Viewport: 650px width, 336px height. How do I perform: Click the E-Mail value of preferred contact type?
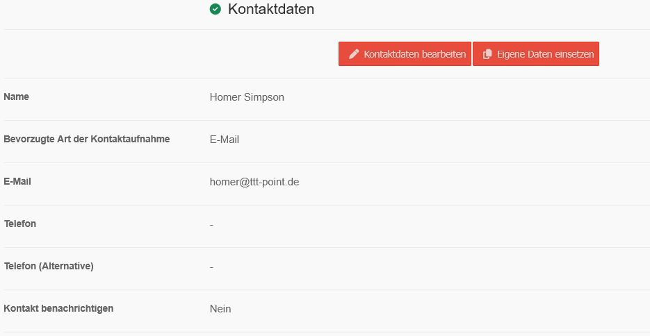pyautogui.click(x=224, y=140)
